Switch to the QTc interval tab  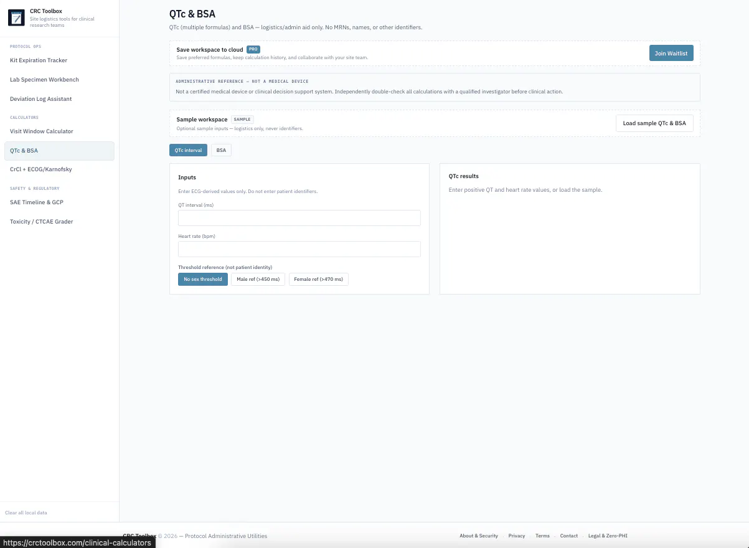[188, 151]
